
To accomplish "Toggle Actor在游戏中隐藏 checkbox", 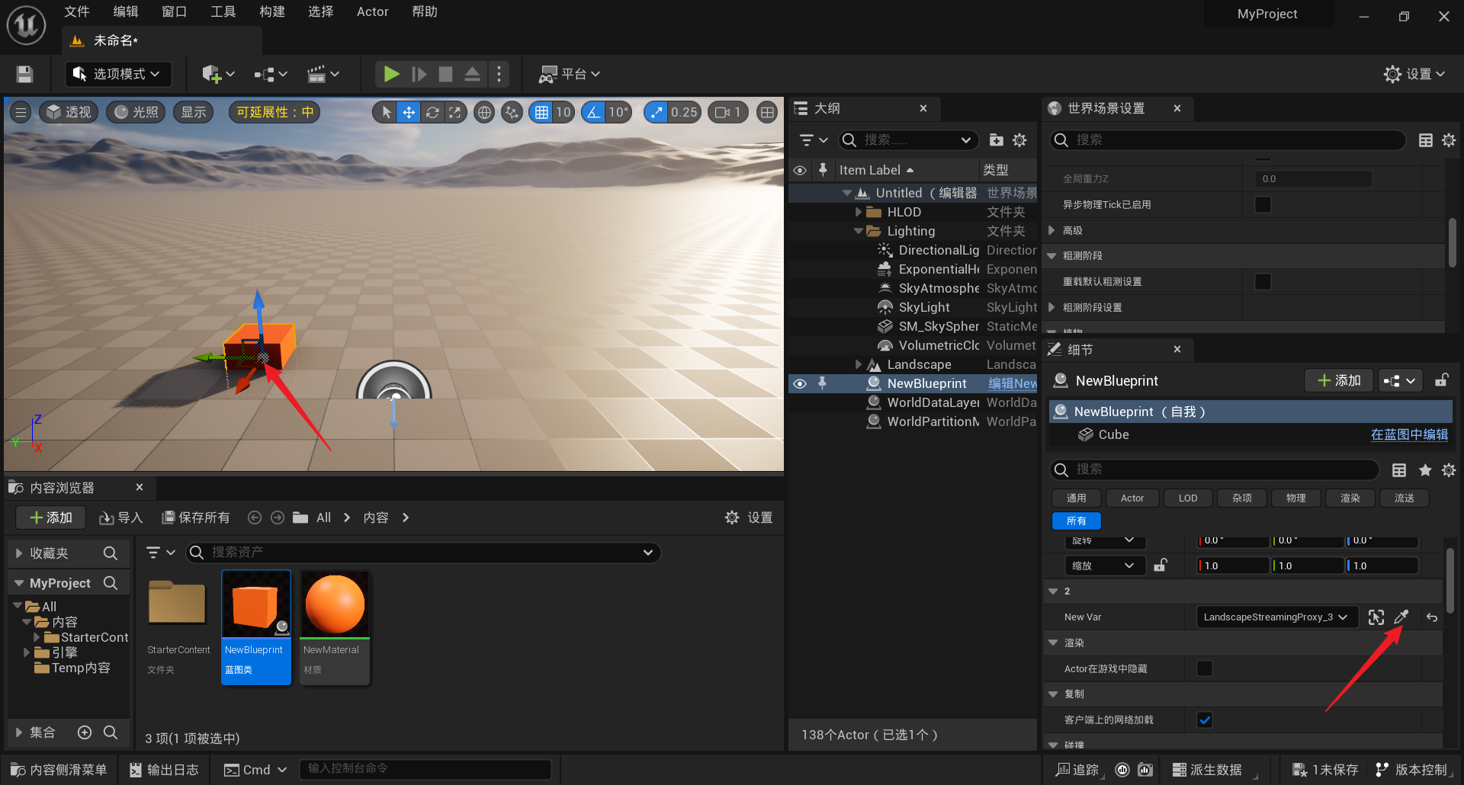I will (1205, 668).
